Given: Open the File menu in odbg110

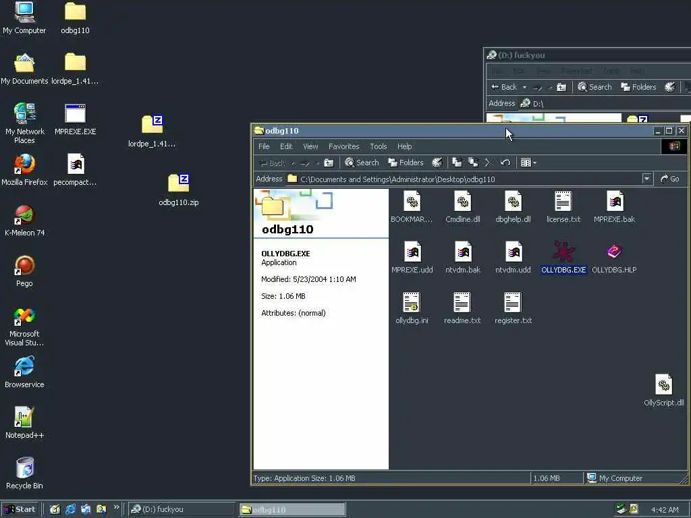Looking at the screenshot, I should coord(264,146).
